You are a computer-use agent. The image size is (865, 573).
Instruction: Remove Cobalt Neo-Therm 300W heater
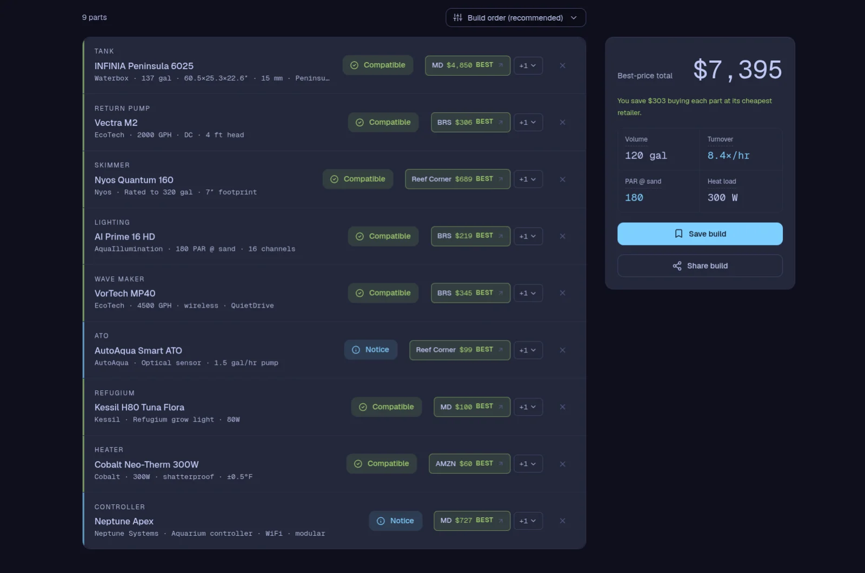tap(562, 464)
